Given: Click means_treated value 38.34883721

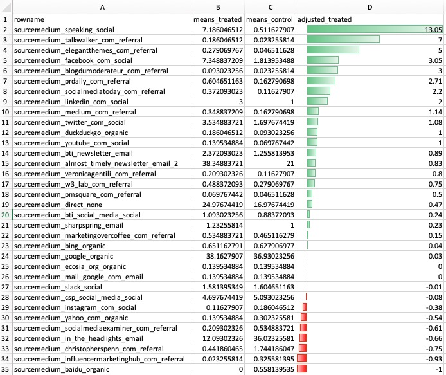Looking at the screenshot, I should 218,163.
